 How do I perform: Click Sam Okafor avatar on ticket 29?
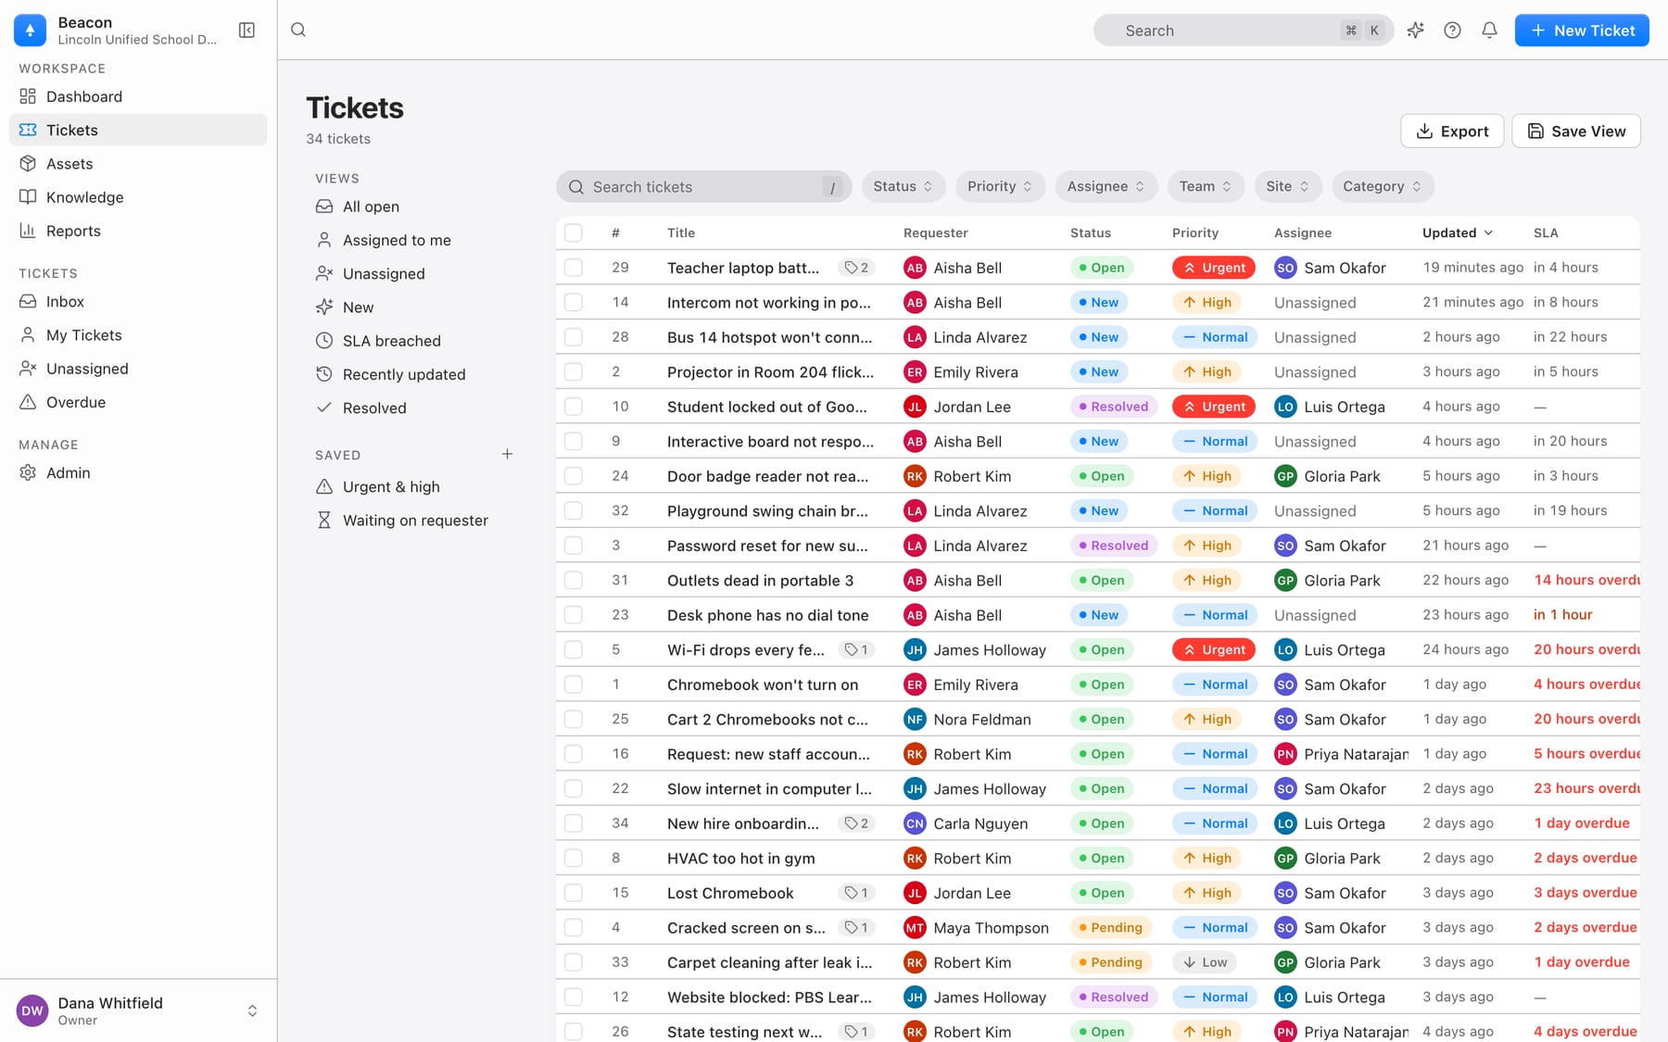1285,268
